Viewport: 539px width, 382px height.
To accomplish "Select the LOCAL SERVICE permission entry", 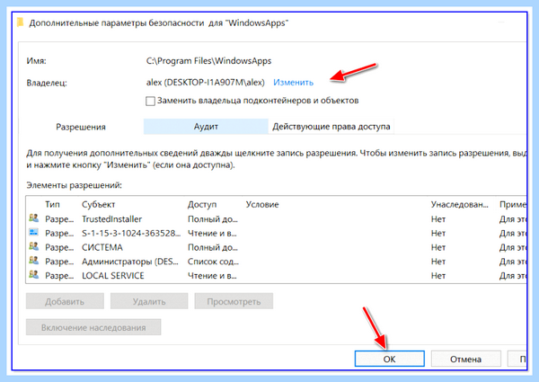I will (x=277, y=275).
